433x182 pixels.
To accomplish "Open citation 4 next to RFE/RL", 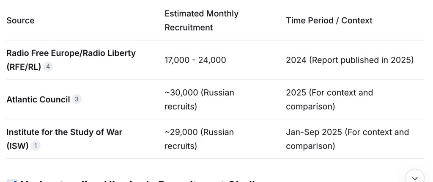I will pos(48,67).
